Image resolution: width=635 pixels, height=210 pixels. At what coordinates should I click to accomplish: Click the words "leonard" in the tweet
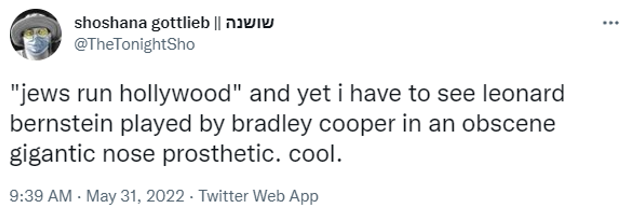pyautogui.click(x=523, y=93)
